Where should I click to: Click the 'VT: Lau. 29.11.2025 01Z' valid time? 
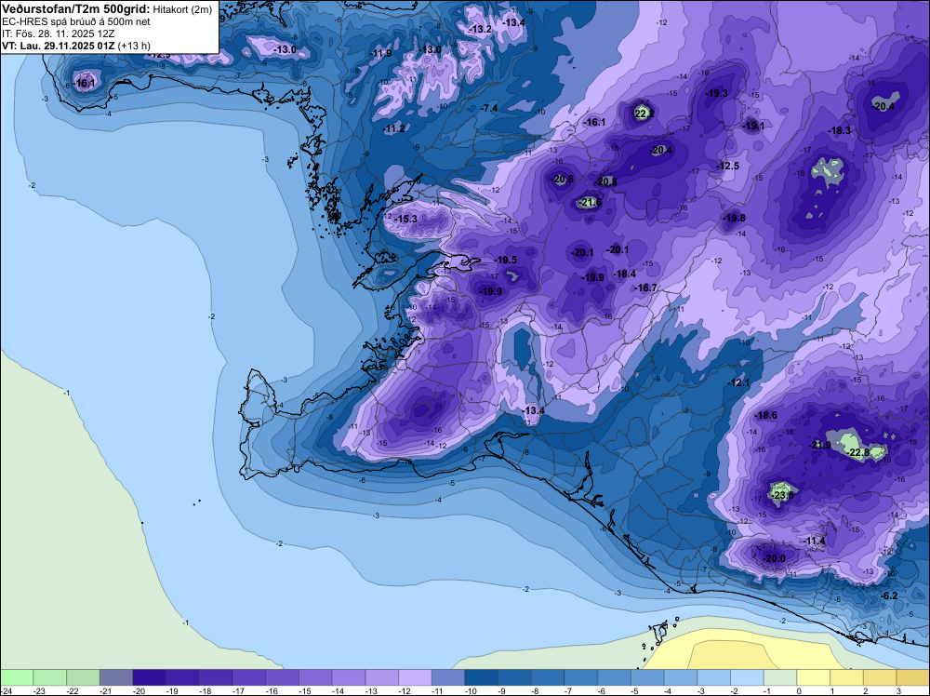[59, 46]
